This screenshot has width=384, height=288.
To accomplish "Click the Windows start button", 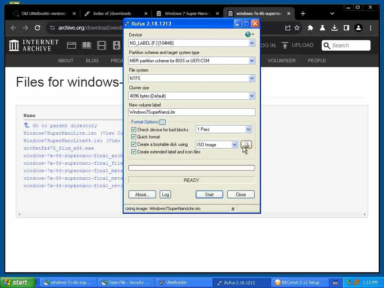I will click(x=18, y=282).
